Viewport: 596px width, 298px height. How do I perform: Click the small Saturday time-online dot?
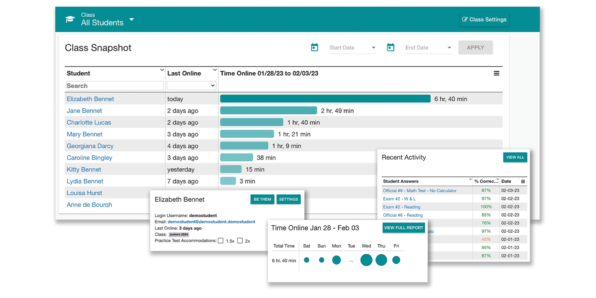306,260
